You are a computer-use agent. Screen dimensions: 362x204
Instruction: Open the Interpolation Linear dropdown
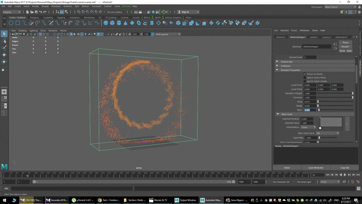[x=308, y=127]
